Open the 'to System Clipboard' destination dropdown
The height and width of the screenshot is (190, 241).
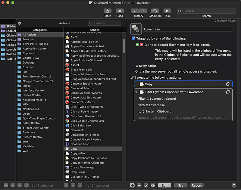pyautogui.click(x=157, y=111)
